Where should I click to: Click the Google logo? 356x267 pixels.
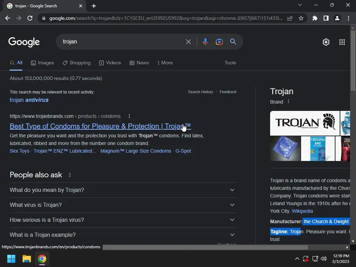pos(24,42)
